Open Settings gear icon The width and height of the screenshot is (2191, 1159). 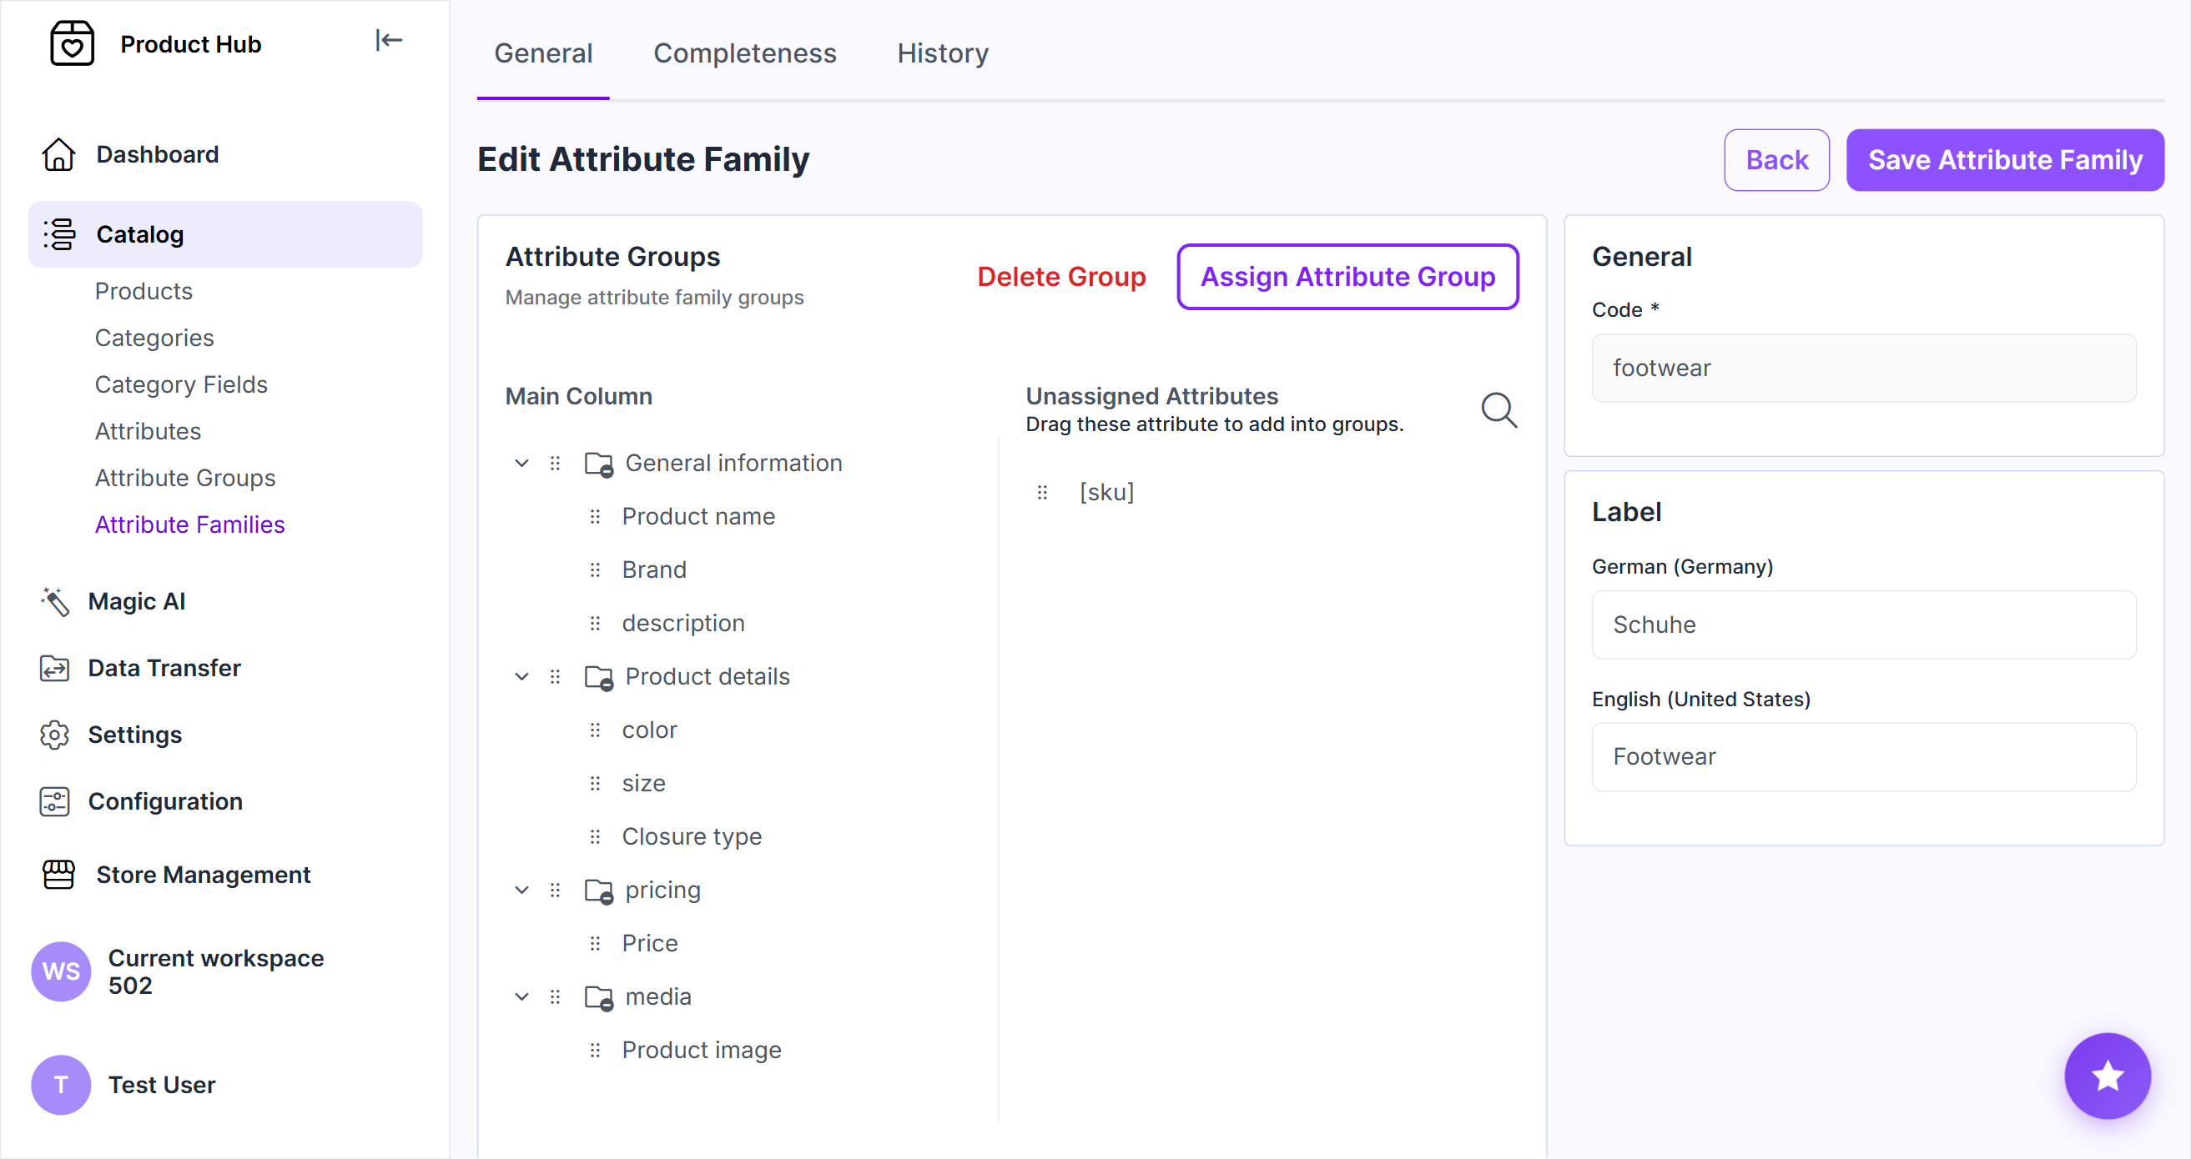point(54,735)
